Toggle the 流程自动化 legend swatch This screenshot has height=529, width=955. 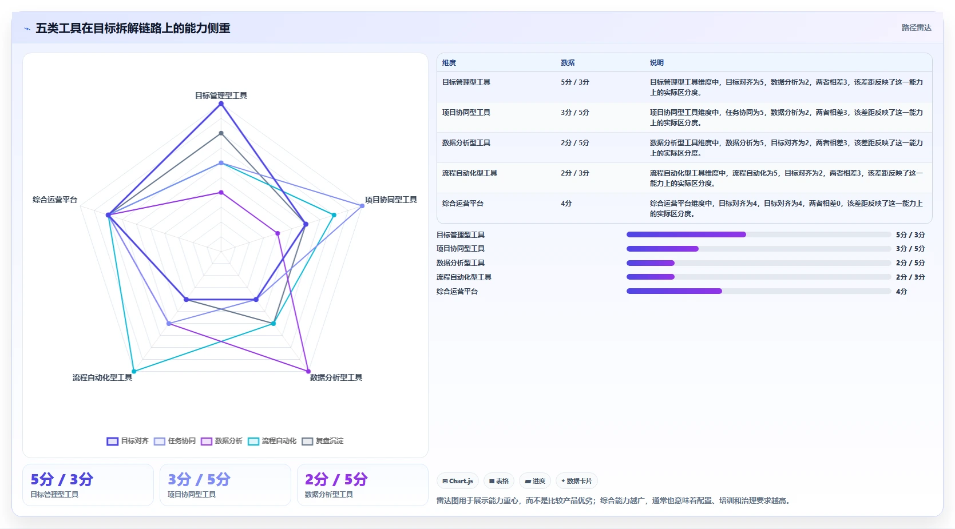tap(253, 441)
